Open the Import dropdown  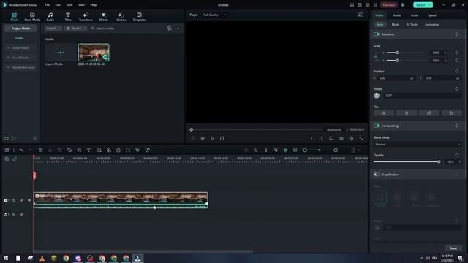(x=53, y=28)
